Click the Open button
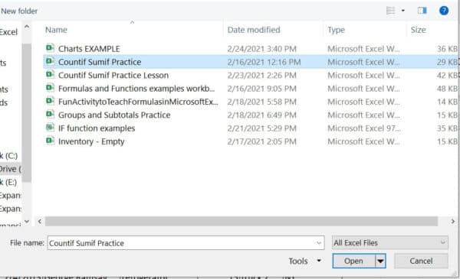The width and height of the screenshot is (460, 279). tap(353, 261)
